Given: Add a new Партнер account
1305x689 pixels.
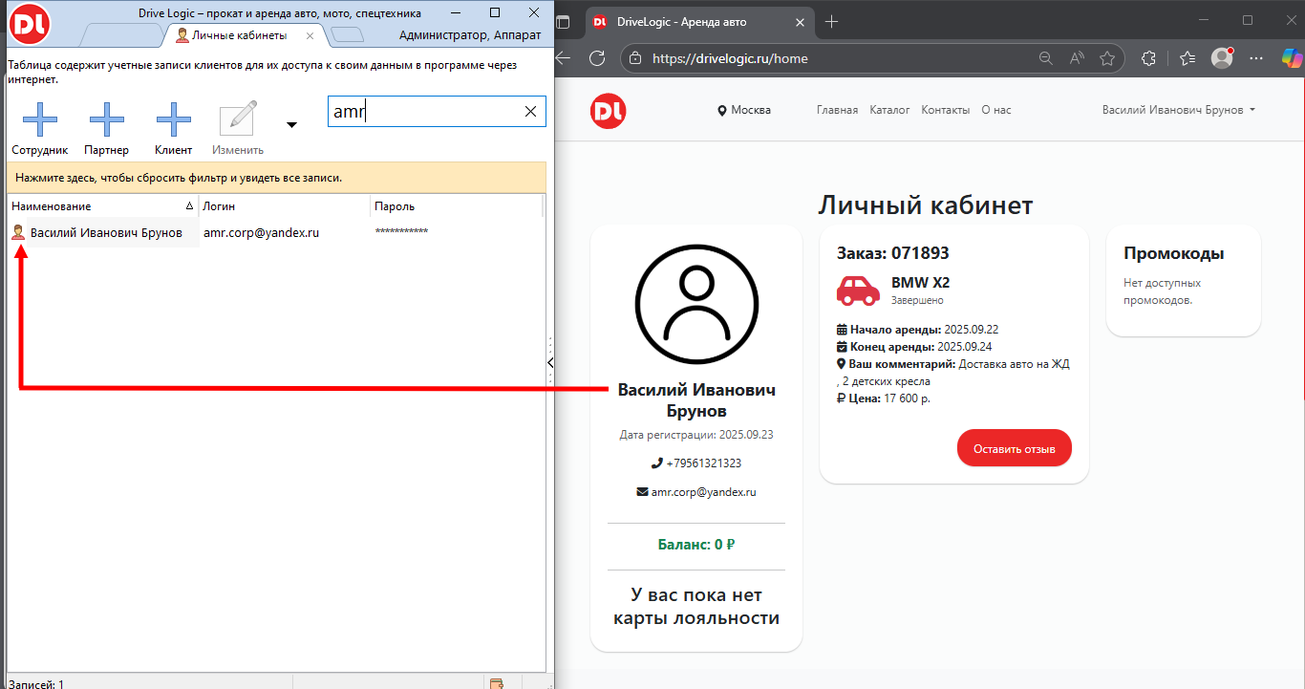Looking at the screenshot, I should point(106,129).
